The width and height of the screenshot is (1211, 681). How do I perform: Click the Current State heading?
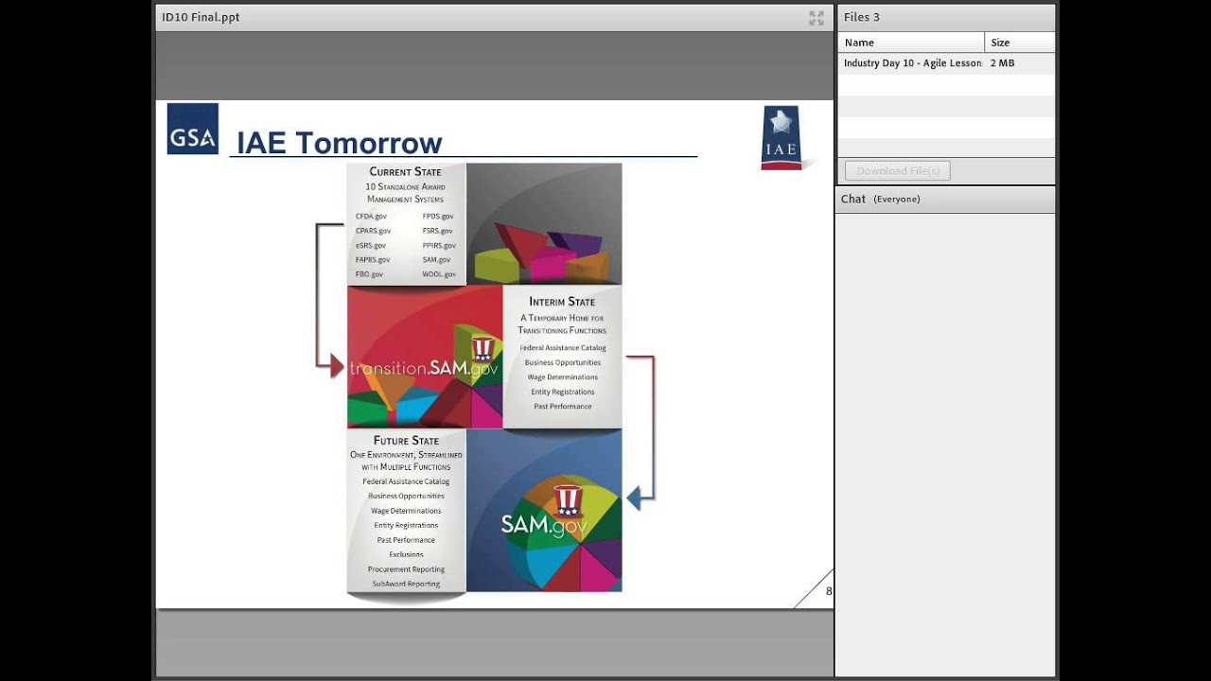pos(405,172)
